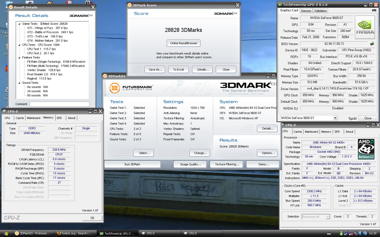Open the SPD tab in memory CPU-Z window

coord(59,118)
